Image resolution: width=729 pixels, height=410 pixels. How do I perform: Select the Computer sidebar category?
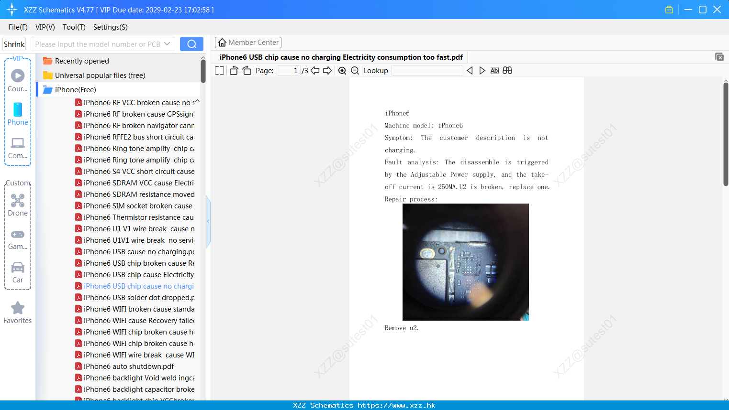[18, 148]
